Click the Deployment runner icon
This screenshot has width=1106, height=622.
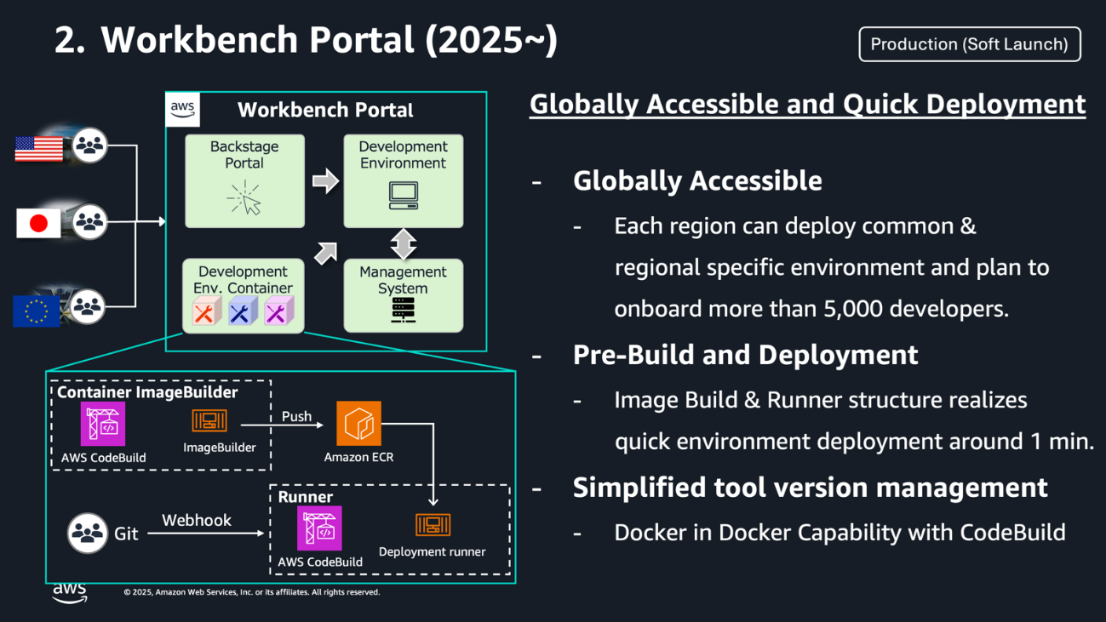tap(434, 525)
